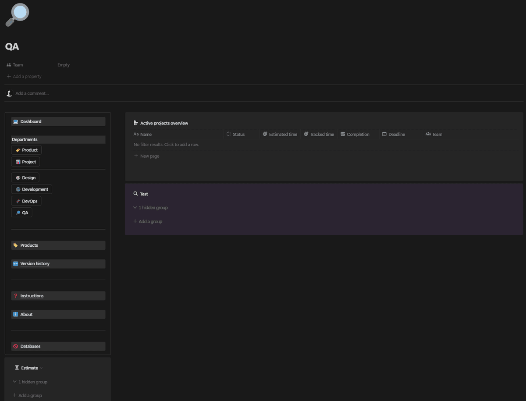The image size is (526, 401).
Task: Expand the hidden group under Estimate
Action: (30, 382)
